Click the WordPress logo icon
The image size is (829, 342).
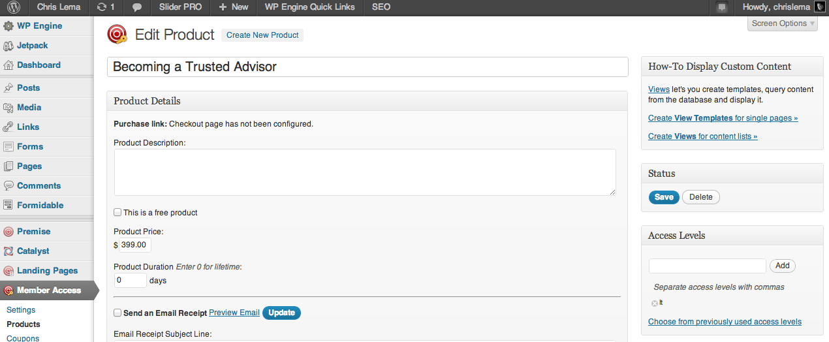14,7
